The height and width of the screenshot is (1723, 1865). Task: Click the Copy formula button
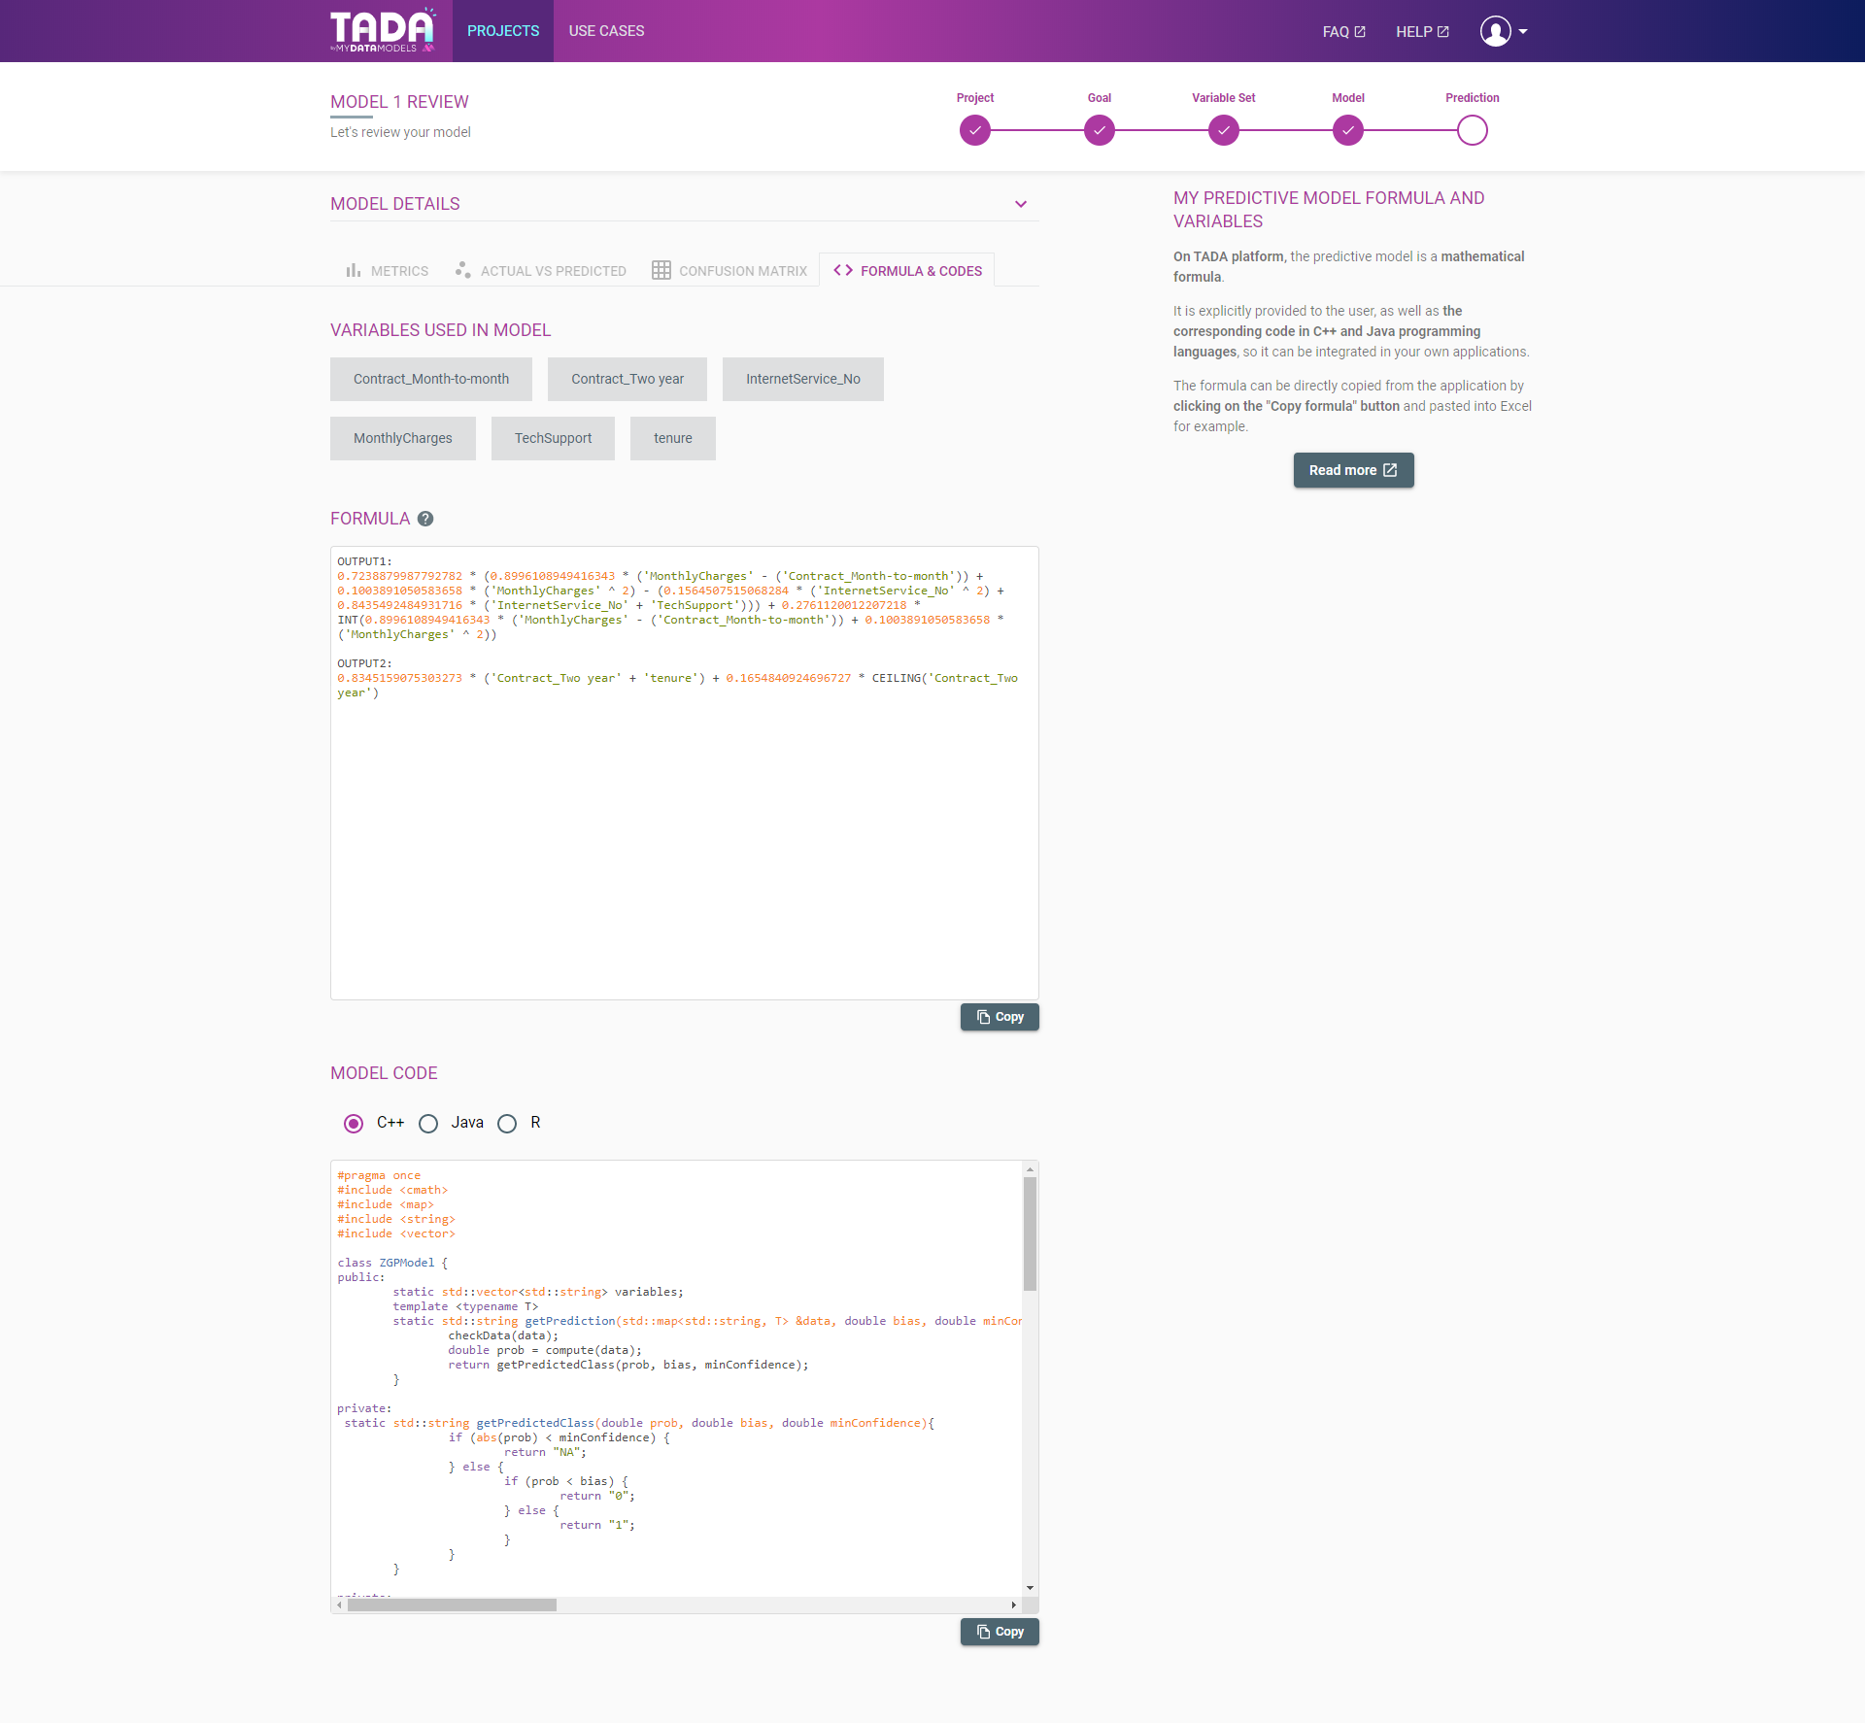[1000, 1017]
